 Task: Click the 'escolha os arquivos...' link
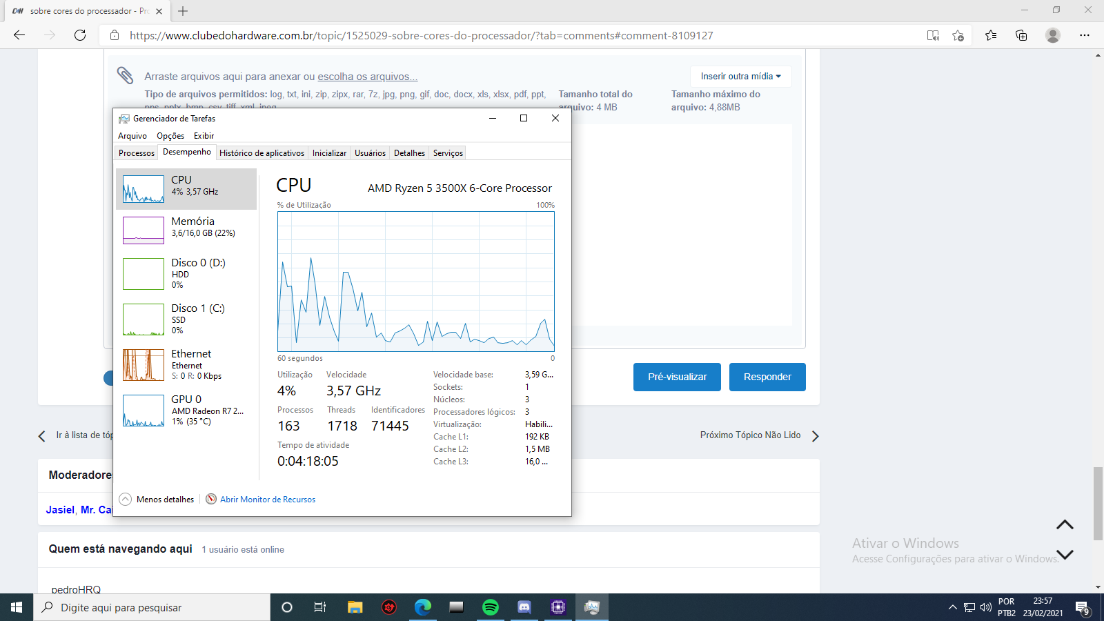[x=367, y=77]
